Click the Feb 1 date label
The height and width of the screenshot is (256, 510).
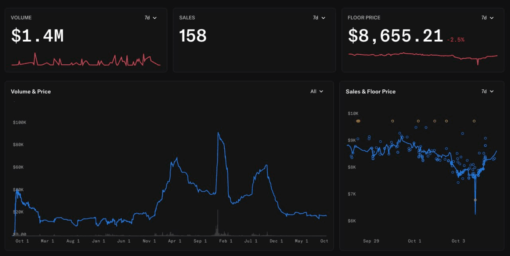(x=226, y=241)
